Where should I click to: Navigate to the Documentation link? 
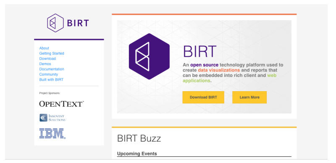pyautogui.click(x=52, y=69)
